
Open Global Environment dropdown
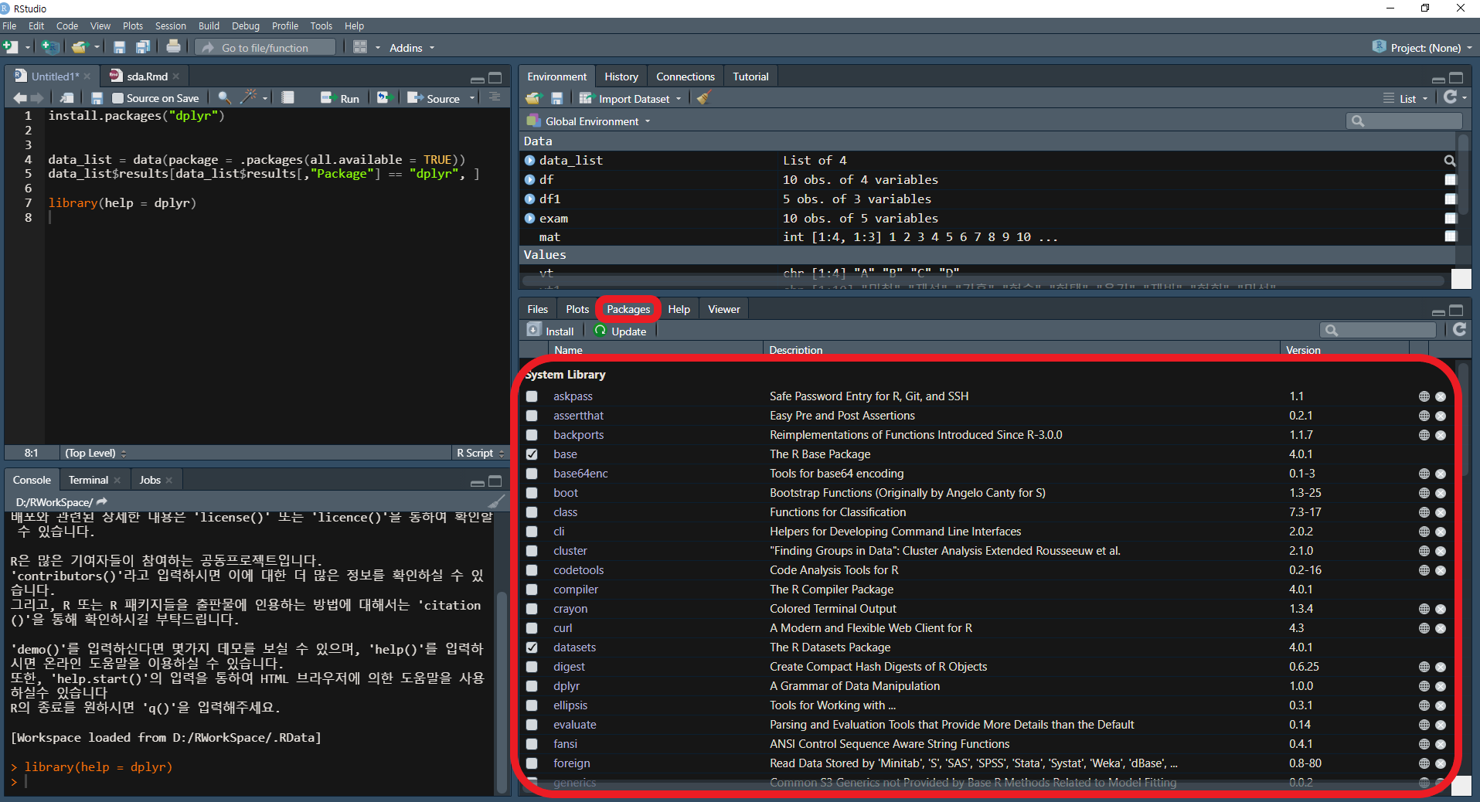pos(588,121)
